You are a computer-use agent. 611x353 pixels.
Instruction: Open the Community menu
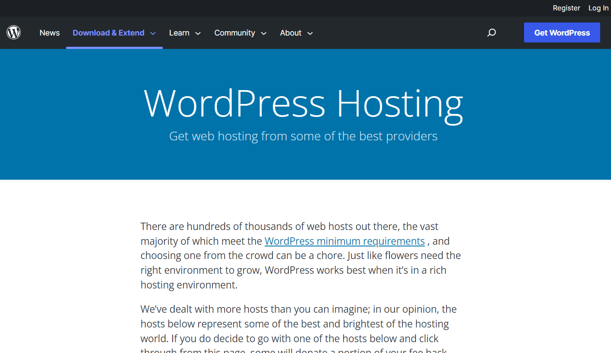(x=235, y=33)
